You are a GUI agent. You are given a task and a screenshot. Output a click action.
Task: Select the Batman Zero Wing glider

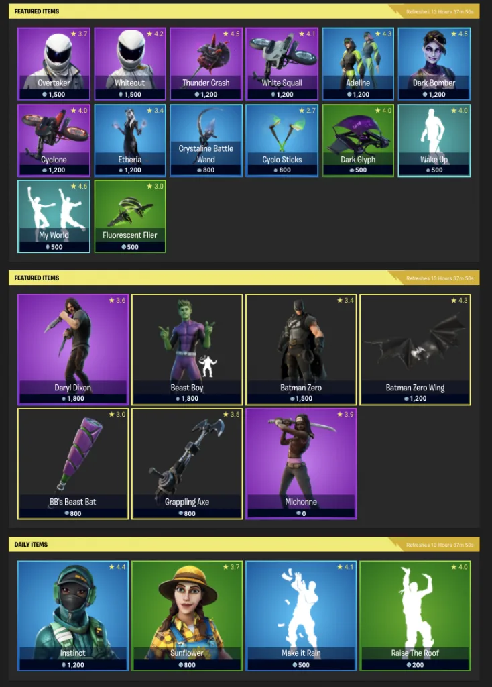pyautogui.click(x=415, y=350)
